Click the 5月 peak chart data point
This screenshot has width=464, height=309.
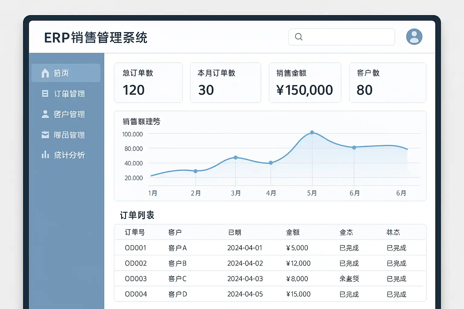click(x=312, y=132)
